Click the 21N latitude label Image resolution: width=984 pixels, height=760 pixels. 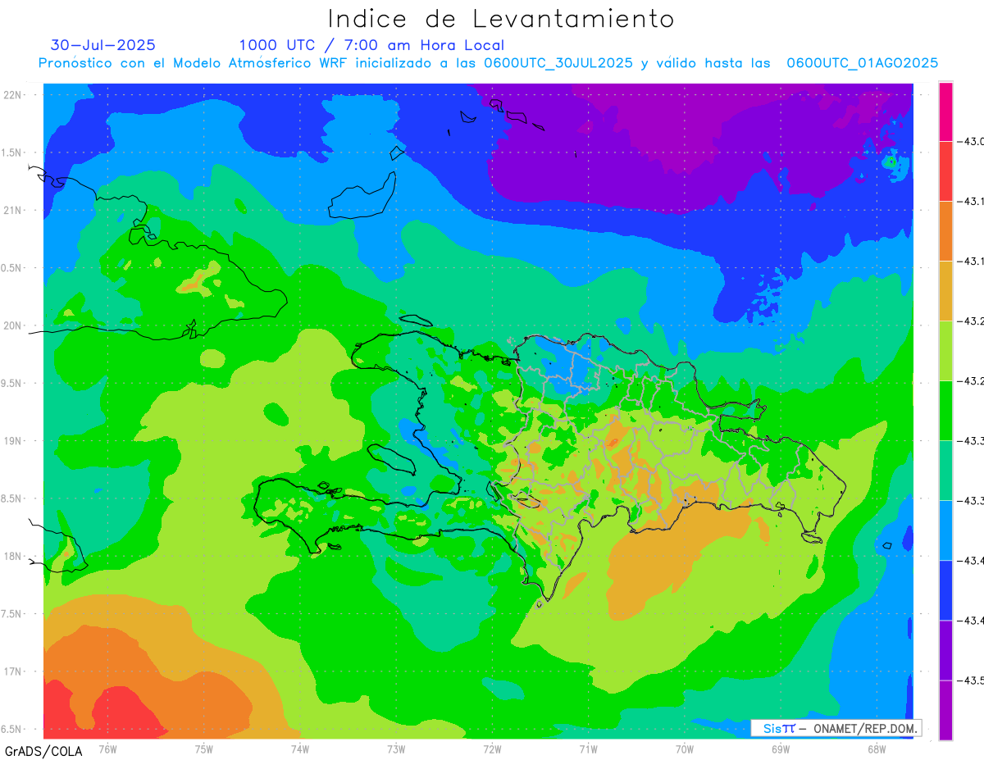pyautogui.click(x=13, y=211)
